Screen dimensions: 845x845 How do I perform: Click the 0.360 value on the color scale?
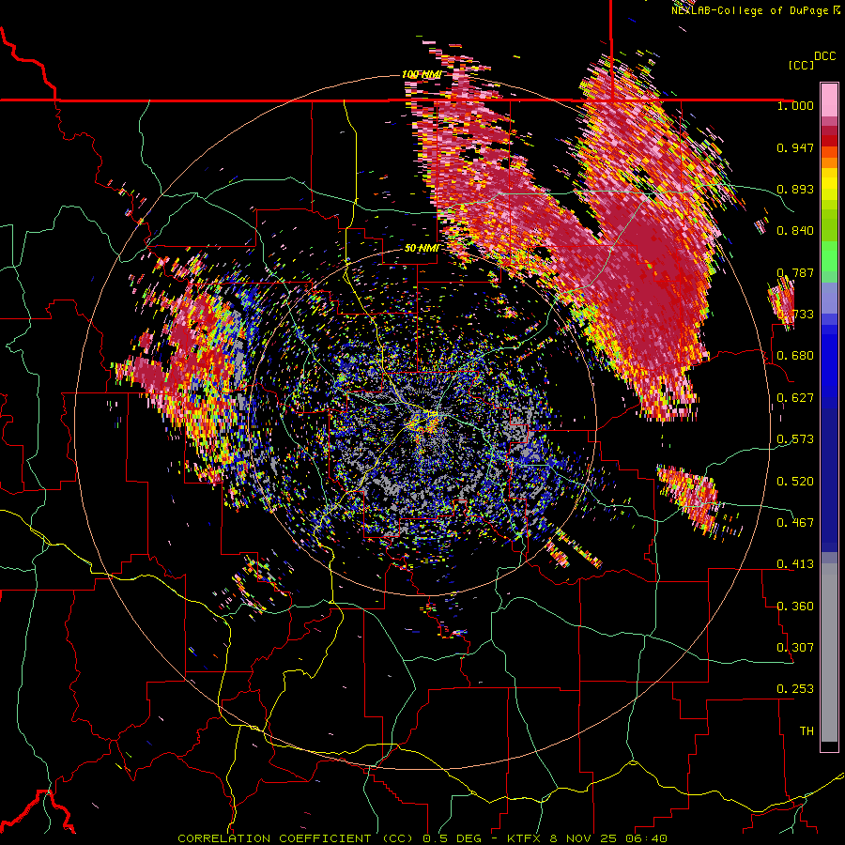pyautogui.click(x=795, y=607)
